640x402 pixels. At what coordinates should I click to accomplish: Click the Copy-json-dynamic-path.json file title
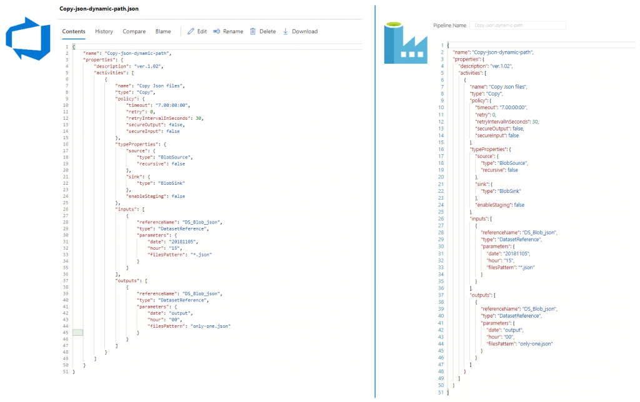pos(99,8)
